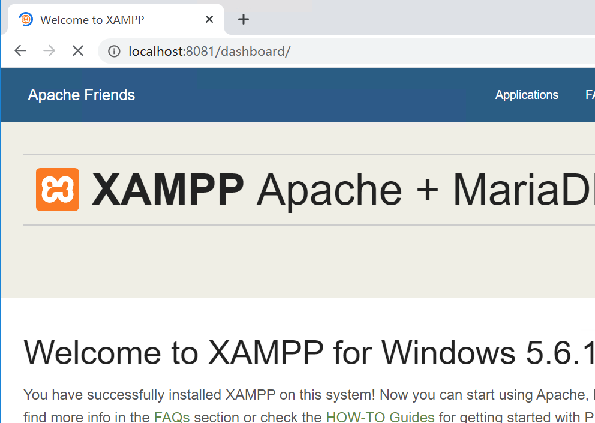
Task: Close the Welcome to XAMPP tab
Action: [209, 19]
